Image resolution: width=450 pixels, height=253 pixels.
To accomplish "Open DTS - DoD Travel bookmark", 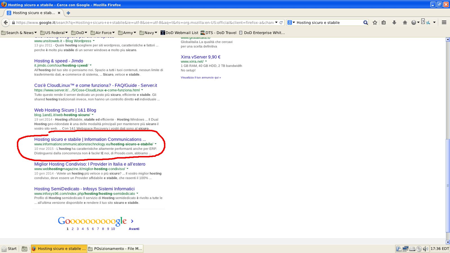I will pyautogui.click(x=219, y=33).
